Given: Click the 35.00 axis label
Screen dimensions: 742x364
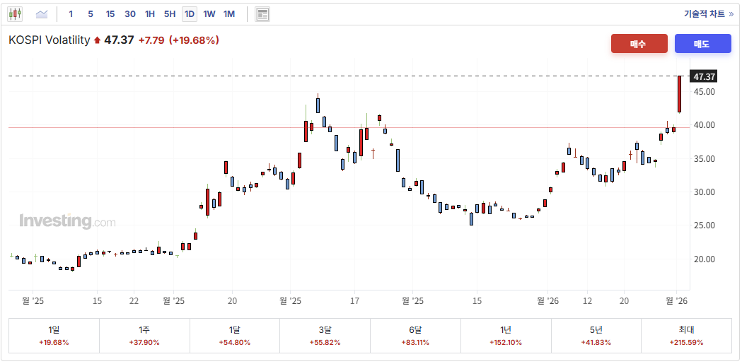Looking at the screenshot, I should [704, 159].
